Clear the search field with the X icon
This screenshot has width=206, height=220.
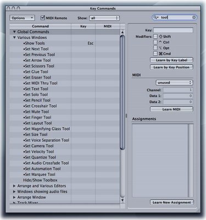(194, 18)
